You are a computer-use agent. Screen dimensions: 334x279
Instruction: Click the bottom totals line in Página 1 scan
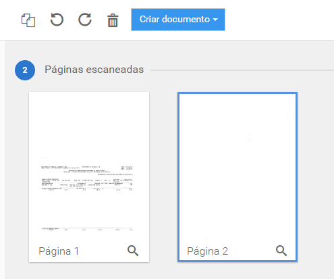coord(87,229)
